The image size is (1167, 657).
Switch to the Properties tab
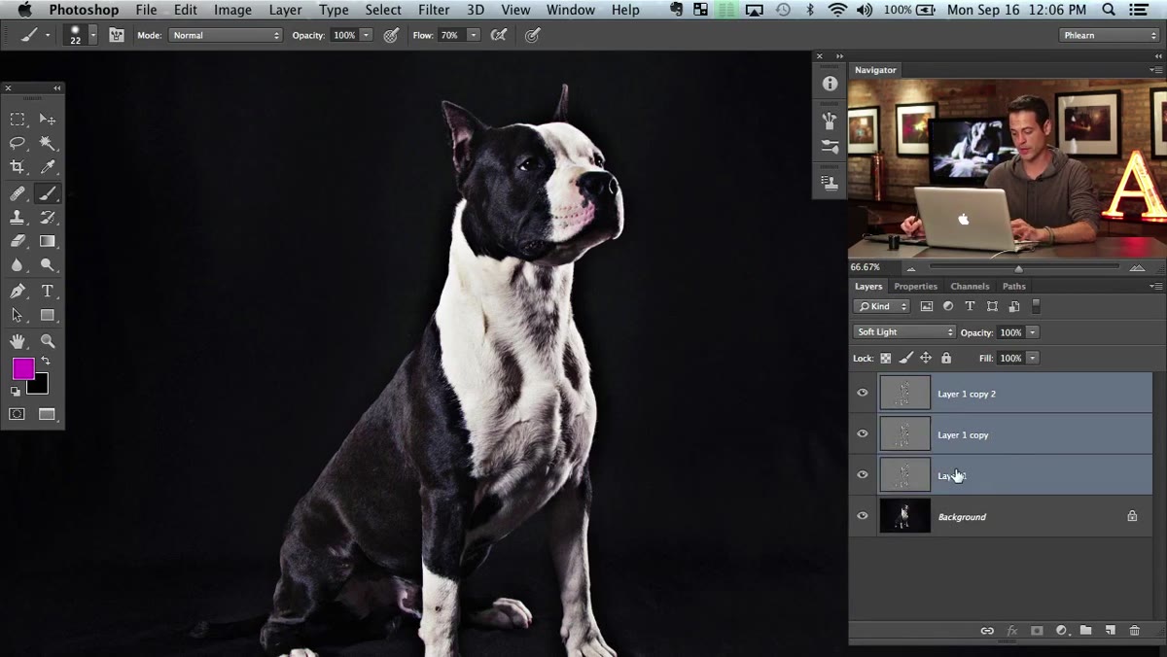coord(916,286)
